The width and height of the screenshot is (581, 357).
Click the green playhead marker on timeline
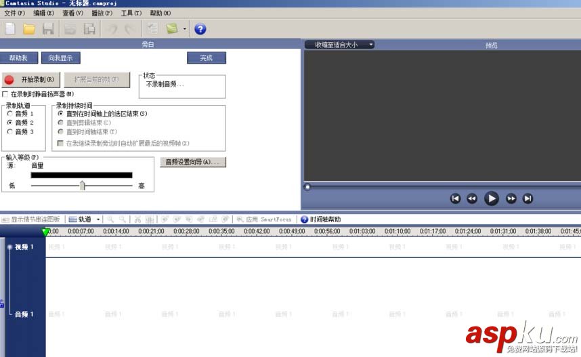pyautogui.click(x=45, y=232)
